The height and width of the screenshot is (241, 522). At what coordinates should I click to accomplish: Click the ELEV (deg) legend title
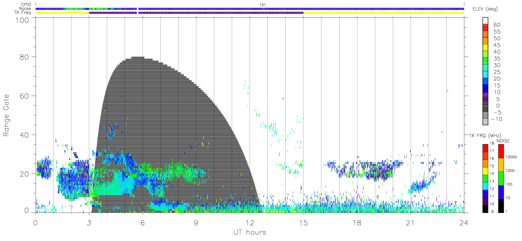(485, 9)
